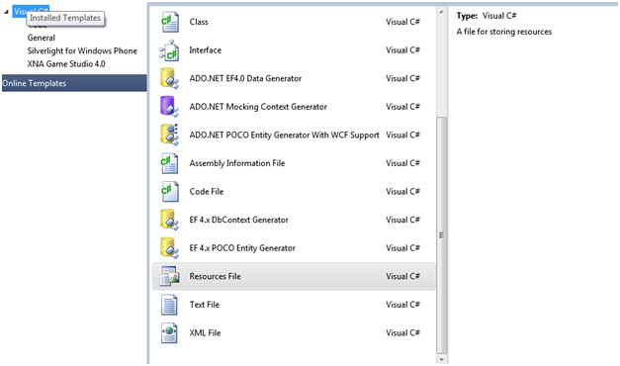Screen dimensions: 620x366
Task: Click the 'Resources File' template name
Action: (x=215, y=276)
